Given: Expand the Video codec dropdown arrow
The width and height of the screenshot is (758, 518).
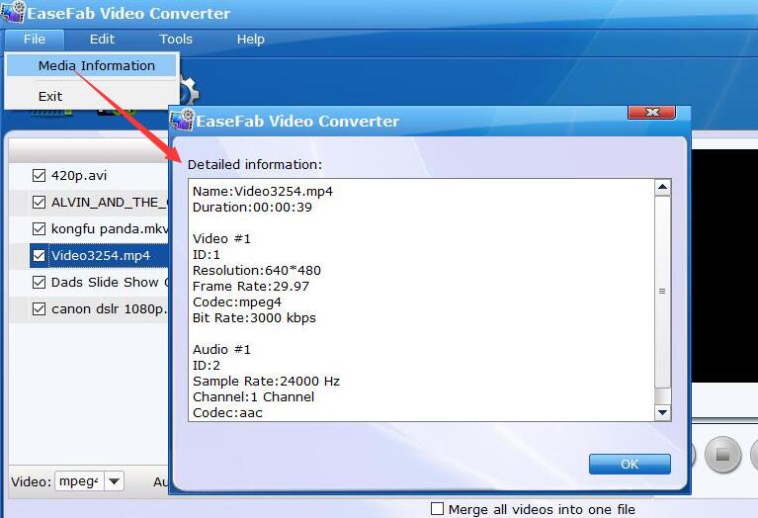Looking at the screenshot, I should coord(114,481).
